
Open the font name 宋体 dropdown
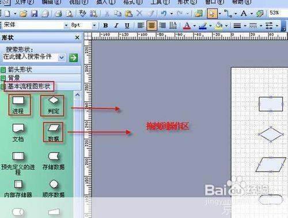[x=66, y=25]
